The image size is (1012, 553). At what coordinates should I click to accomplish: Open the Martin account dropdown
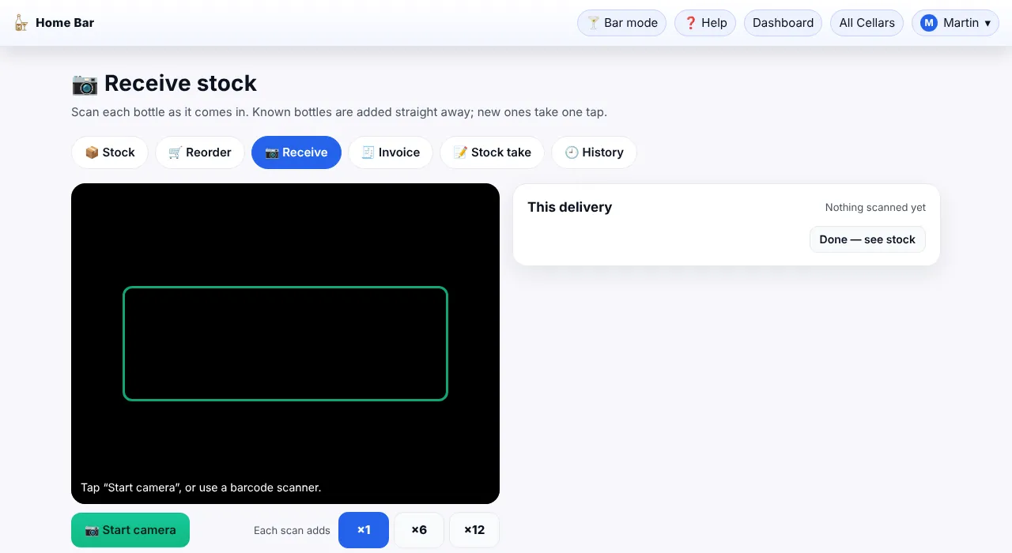955,23
